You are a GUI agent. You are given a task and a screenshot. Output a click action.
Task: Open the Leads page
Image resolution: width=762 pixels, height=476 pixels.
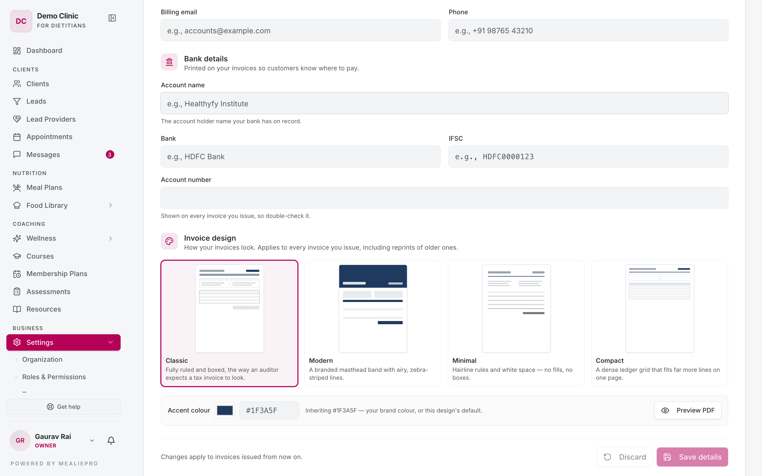click(63, 101)
